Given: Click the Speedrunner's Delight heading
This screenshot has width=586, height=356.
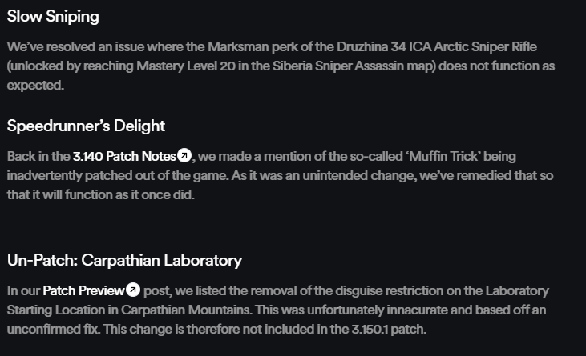Looking at the screenshot, I should click(x=86, y=126).
